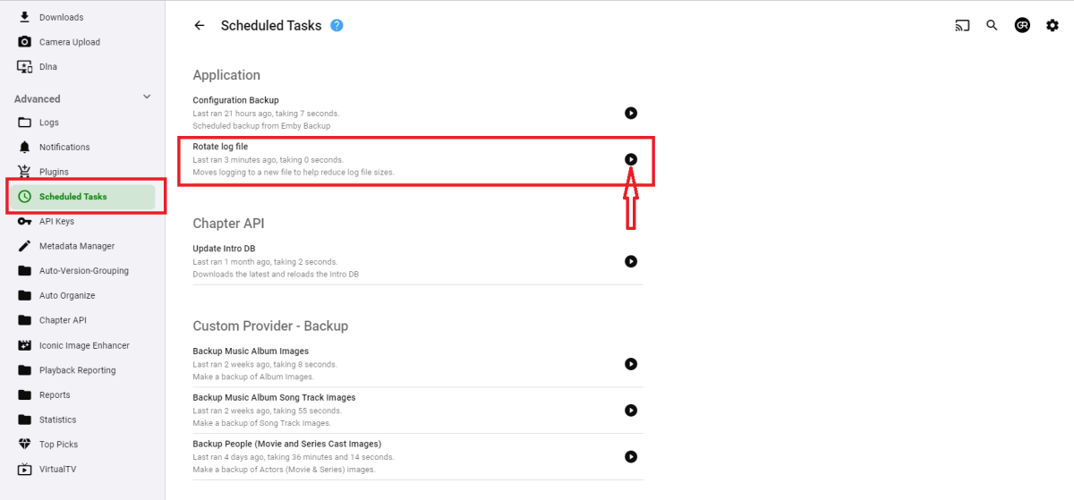Run the Backup People task
The height and width of the screenshot is (500, 1074).
[631, 456]
